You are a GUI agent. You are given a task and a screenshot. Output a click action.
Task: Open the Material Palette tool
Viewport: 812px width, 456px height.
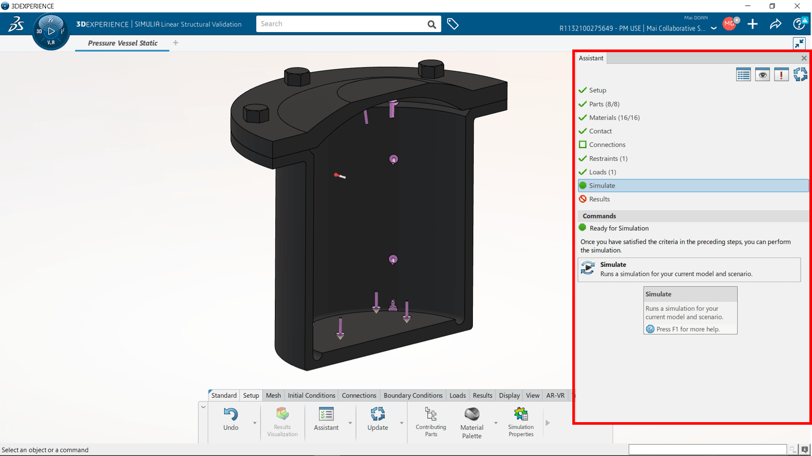[472, 415]
